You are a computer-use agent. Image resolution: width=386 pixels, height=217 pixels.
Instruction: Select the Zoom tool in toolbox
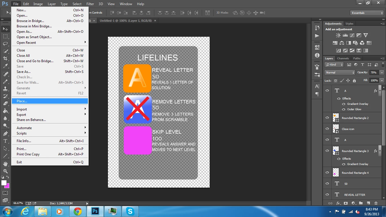5,171
